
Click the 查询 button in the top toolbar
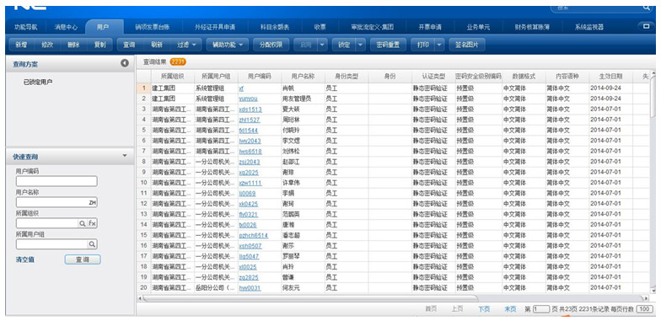coord(129,45)
